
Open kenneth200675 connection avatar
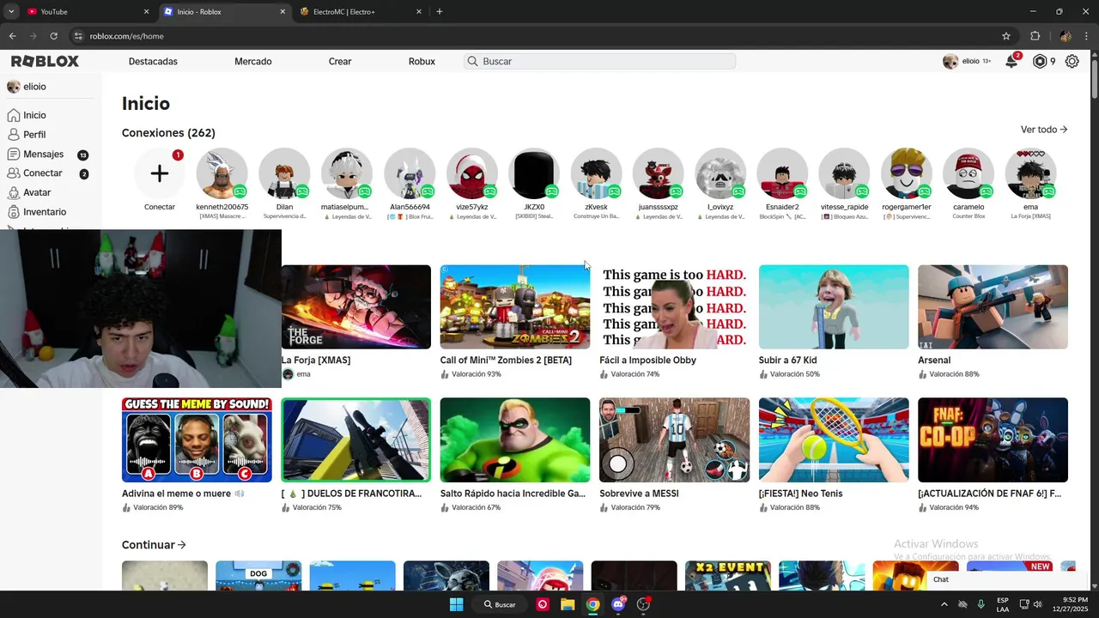point(222,173)
